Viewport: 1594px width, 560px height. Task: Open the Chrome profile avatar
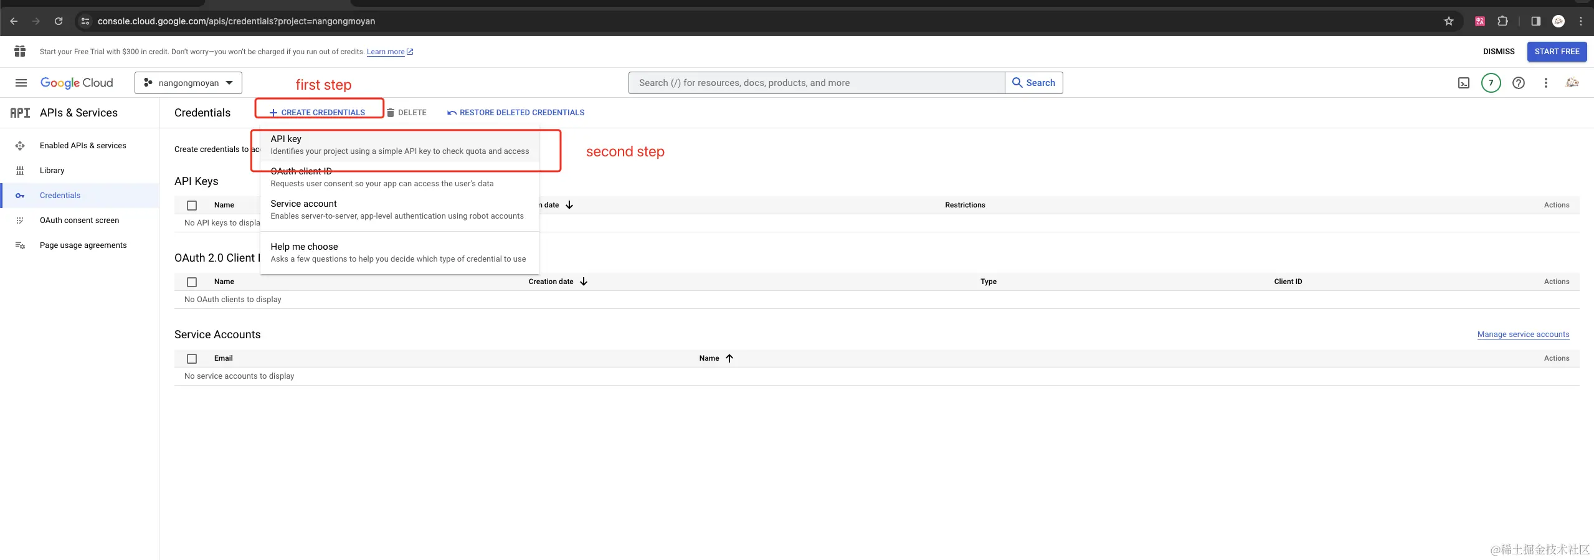[1558, 21]
